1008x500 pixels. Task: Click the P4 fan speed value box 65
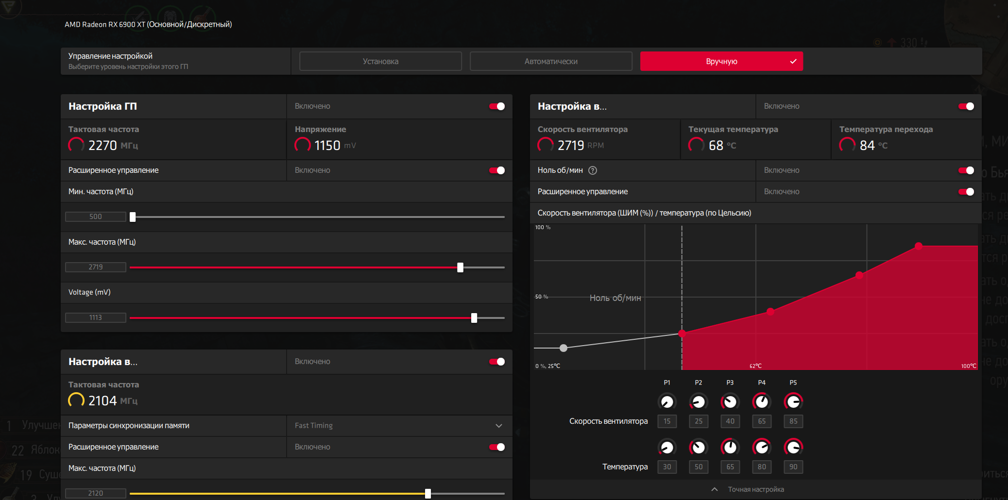point(762,421)
